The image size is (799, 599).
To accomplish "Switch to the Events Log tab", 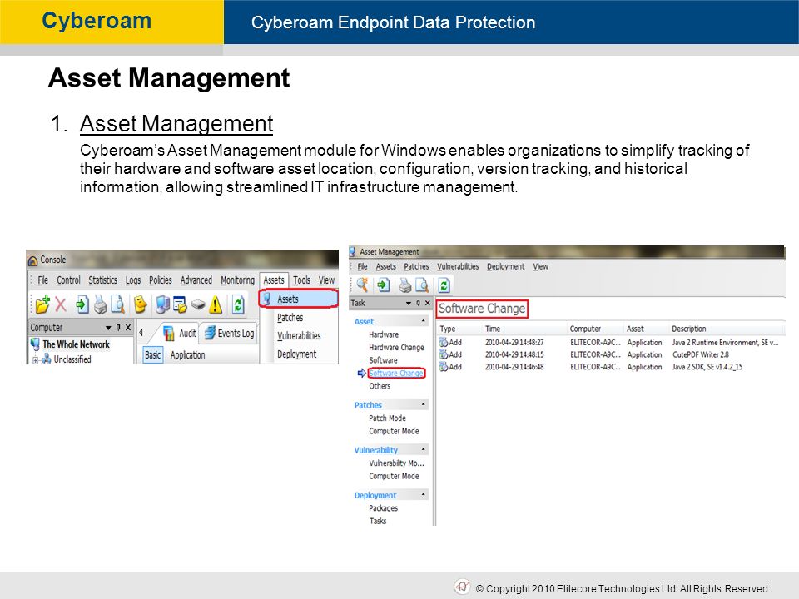I will [x=229, y=333].
